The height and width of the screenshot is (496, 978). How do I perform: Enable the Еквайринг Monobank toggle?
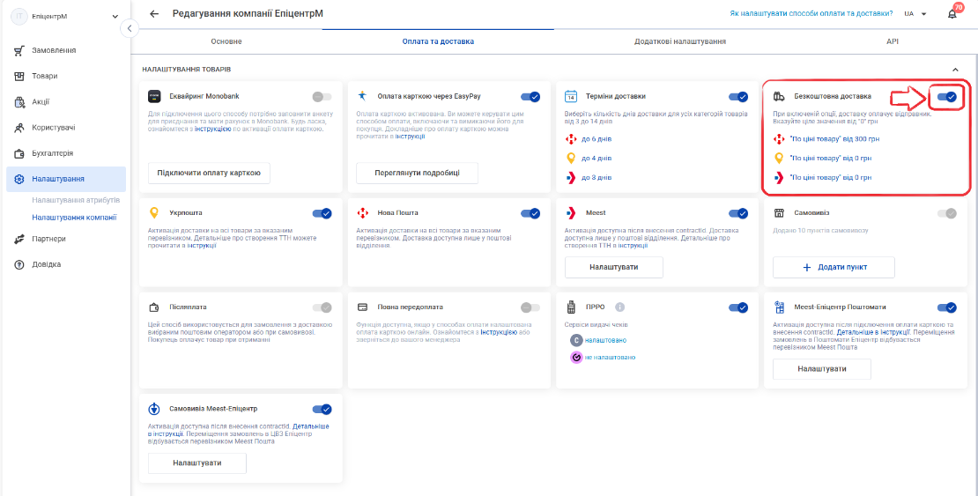[x=322, y=97]
